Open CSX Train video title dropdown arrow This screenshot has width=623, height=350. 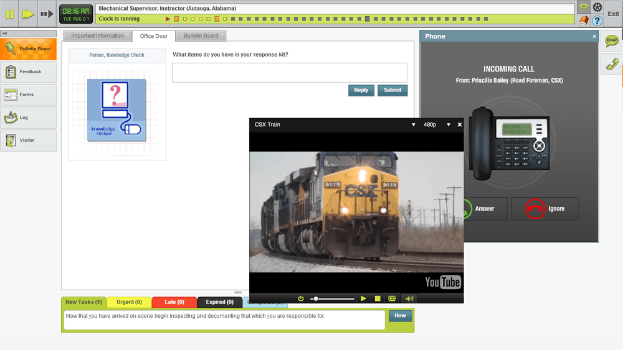pos(413,124)
